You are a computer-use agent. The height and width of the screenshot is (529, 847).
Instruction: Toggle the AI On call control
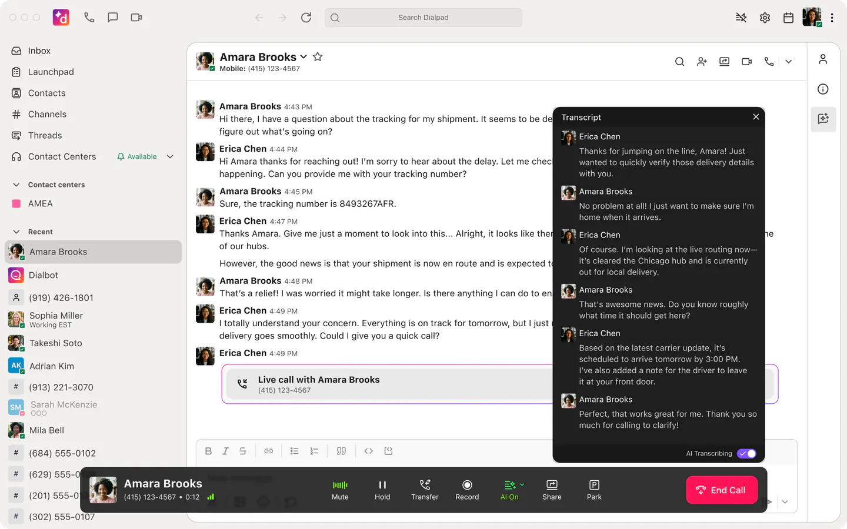click(x=509, y=490)
